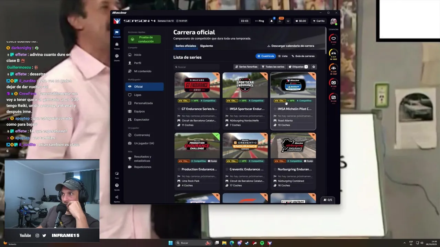This screenshot has height=247, width=440.
Task: Click the favorites star filter button
Action: coord(313,67)
